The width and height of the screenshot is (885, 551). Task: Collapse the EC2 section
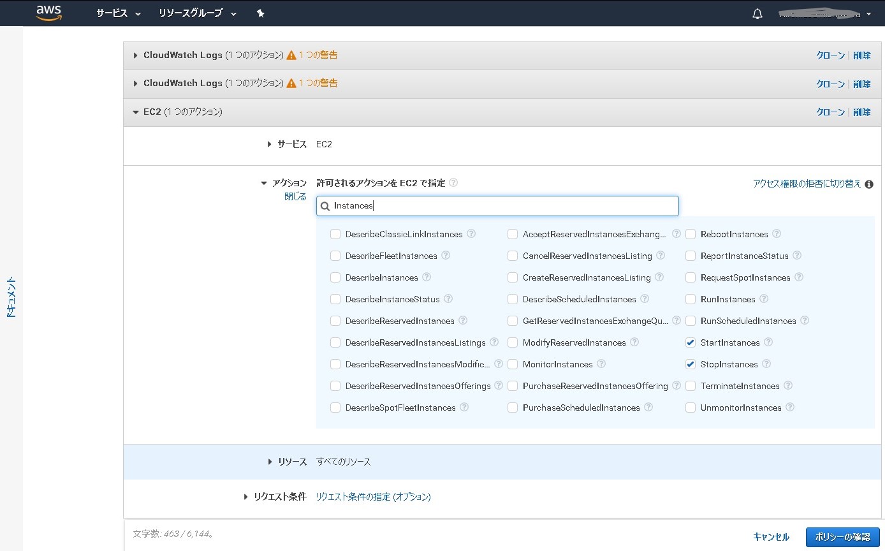pos(135,111)
